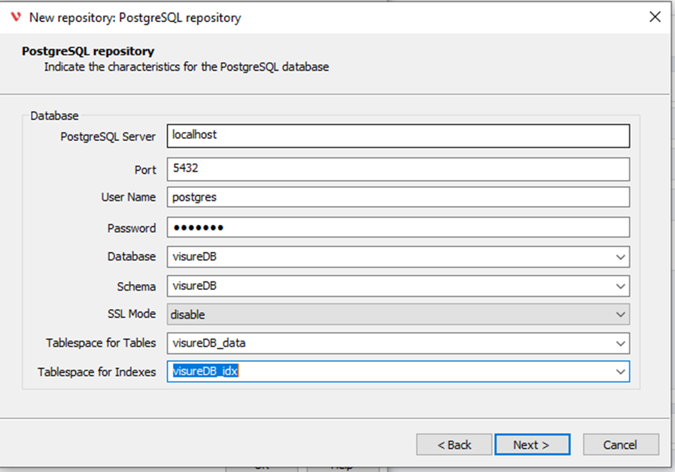Screen dimensions: 675x472
Task: Focus the Port field showing 5432
Action: point(397,170)
